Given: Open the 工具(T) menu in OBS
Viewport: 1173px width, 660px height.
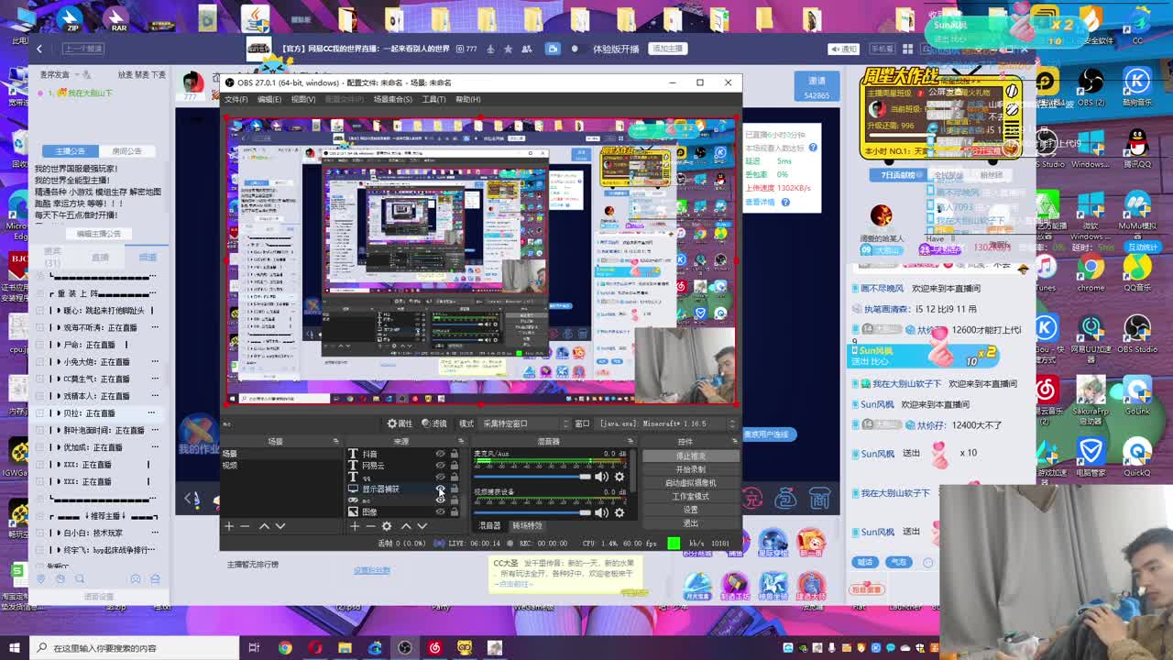Looking at the screenshot, I should tap(434, 99).
